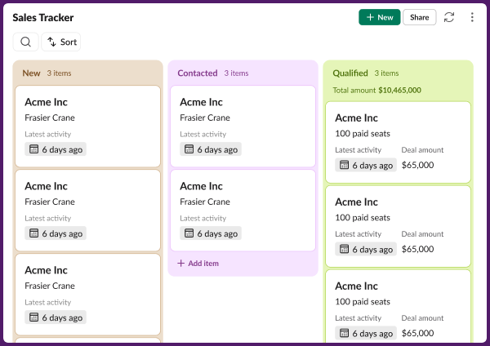Click Frasier Crane on first New card
This screenshot has height=346, width=490.
coord(50,118)
